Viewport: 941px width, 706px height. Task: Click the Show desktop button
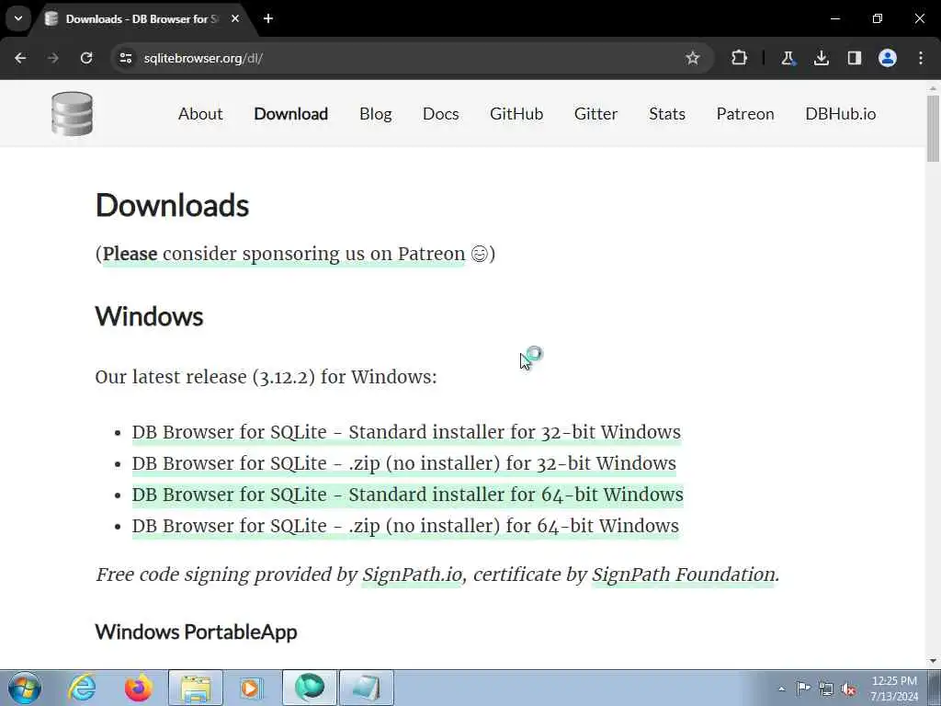click(935, 688)
